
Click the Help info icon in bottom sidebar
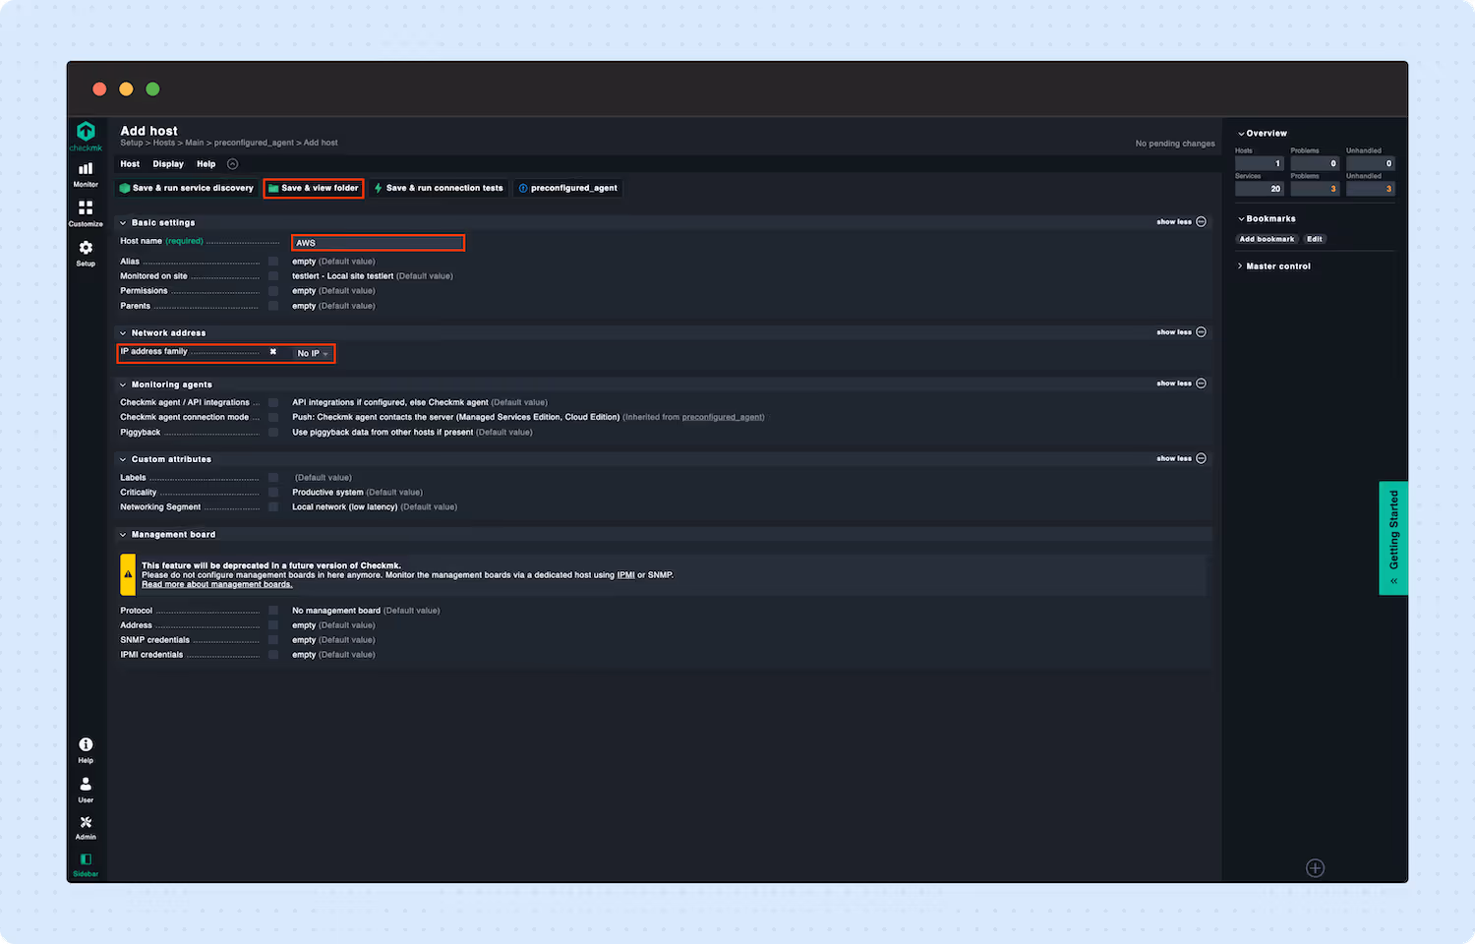click(x=86, y=744)
